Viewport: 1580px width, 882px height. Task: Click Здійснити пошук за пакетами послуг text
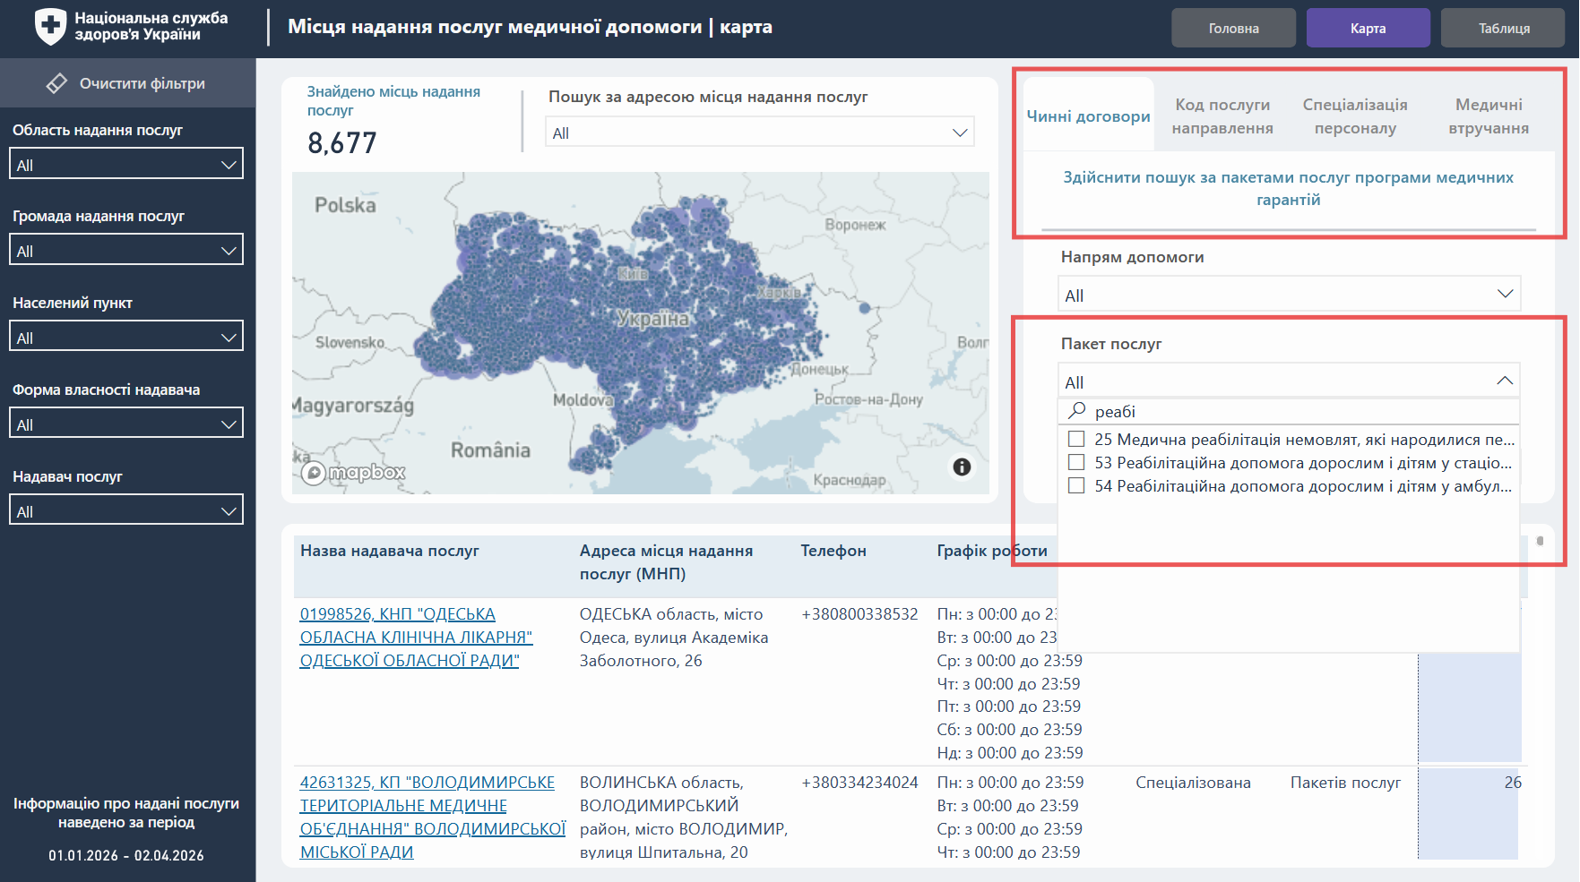point(1288,188)
